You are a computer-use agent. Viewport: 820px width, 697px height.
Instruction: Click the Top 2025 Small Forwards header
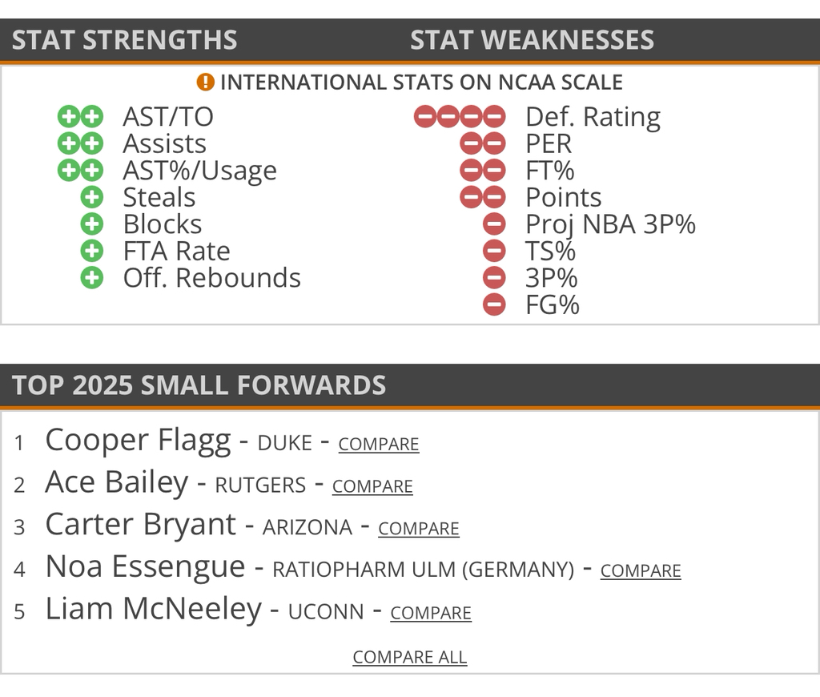pos(199,385)
